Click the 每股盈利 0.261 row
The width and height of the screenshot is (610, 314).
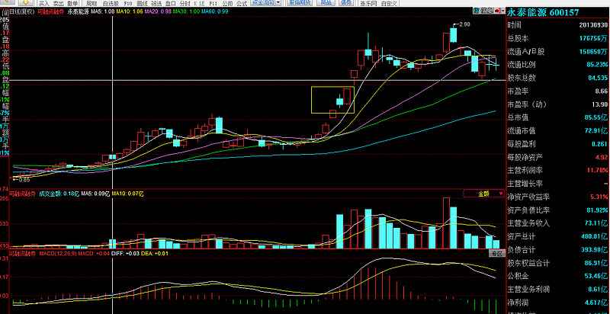557,144
